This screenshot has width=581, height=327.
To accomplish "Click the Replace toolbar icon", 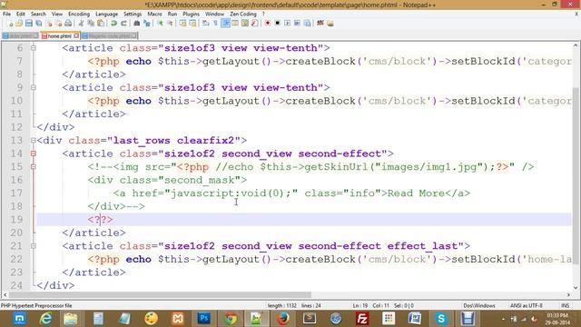I will click(147, 24).
